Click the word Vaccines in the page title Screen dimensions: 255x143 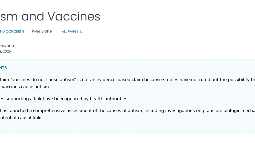tap(74, 16)
